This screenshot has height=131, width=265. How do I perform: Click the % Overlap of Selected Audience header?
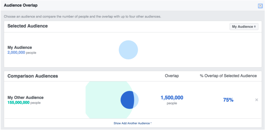coord(228,76)
